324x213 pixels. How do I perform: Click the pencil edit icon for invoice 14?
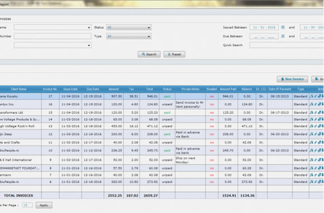pyautogui.click(x=315, y=119)
